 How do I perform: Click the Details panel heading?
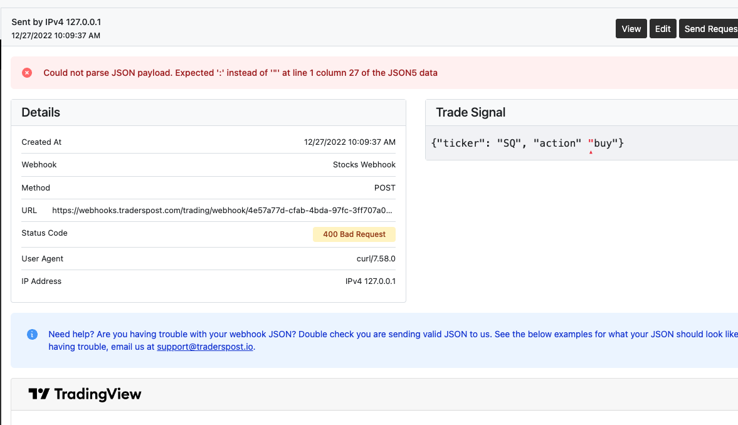pos(41,113)
